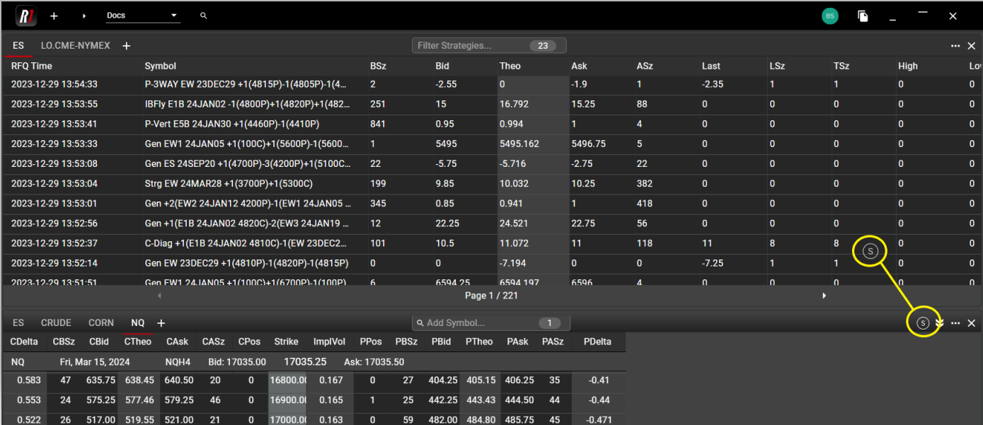Switch to the CRUDE tab
Viewport: 983px width, 425px height.
(x=56, y=323)
